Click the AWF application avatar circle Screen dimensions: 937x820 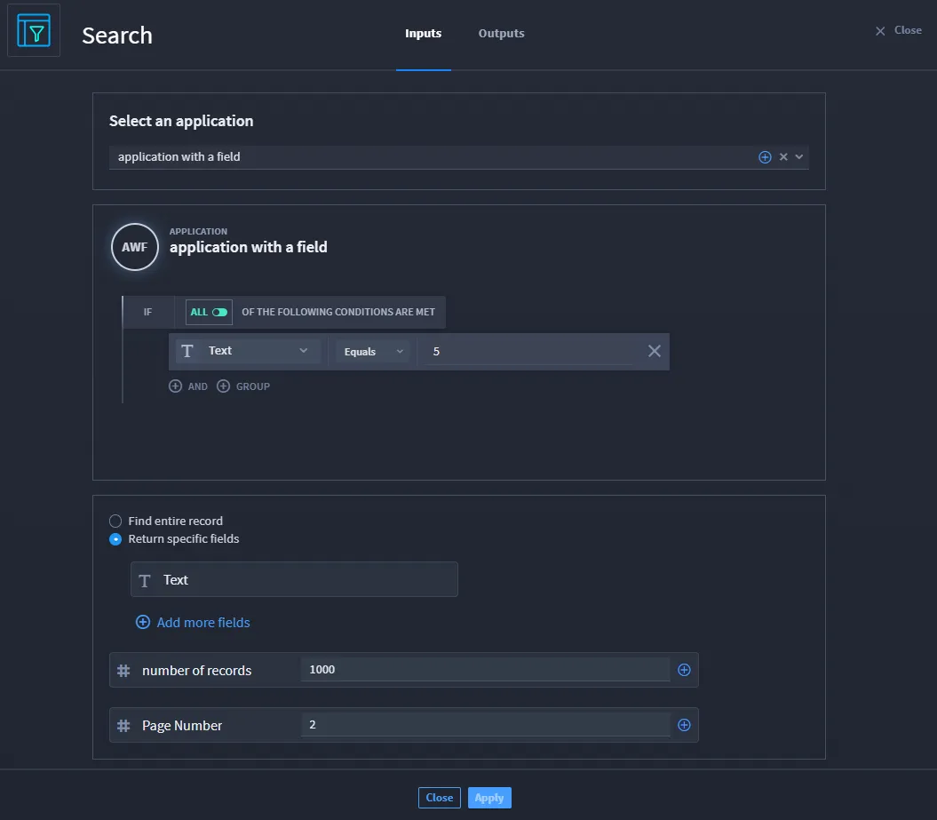coord(134,247)
